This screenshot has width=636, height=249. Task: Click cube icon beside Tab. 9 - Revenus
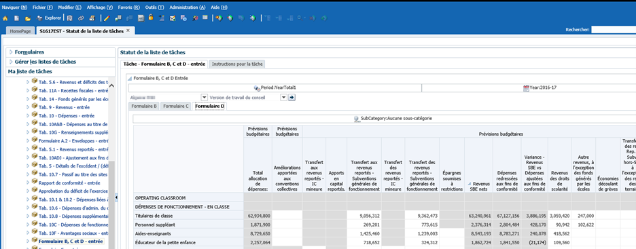click(x=35, y=107)
